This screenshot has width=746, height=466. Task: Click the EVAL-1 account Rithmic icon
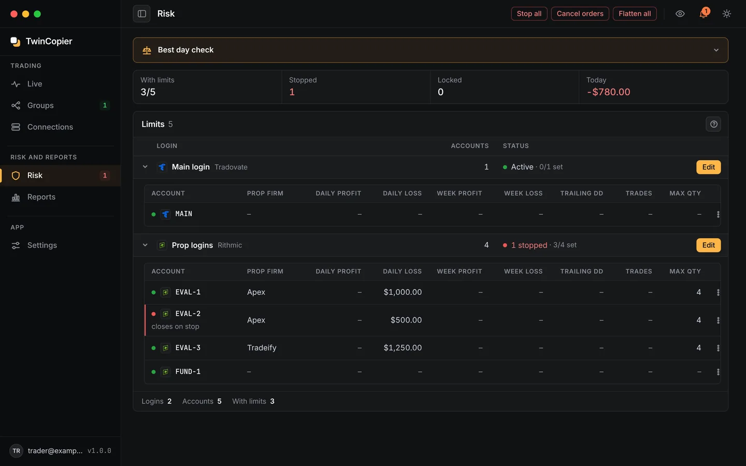[165, 293]
